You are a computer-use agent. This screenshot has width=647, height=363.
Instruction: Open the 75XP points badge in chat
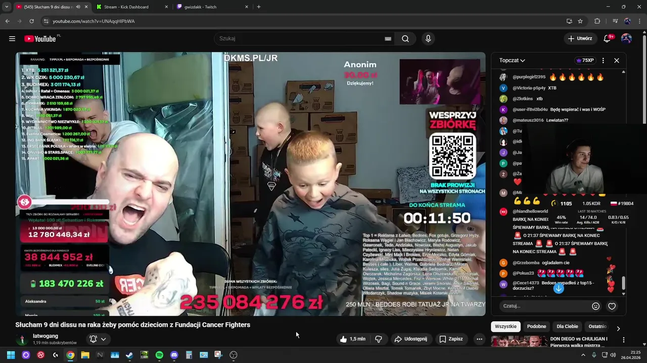point(585,60)
